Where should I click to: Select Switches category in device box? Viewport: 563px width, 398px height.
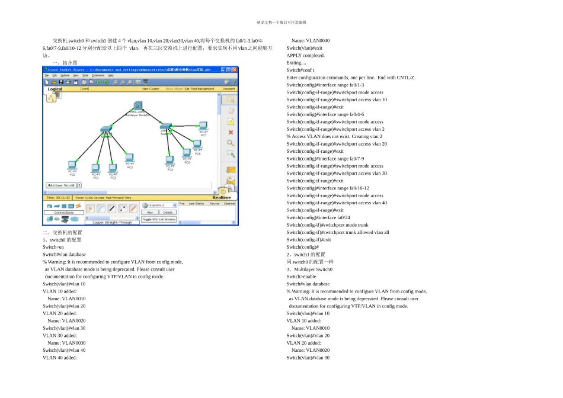coord(57,206)
